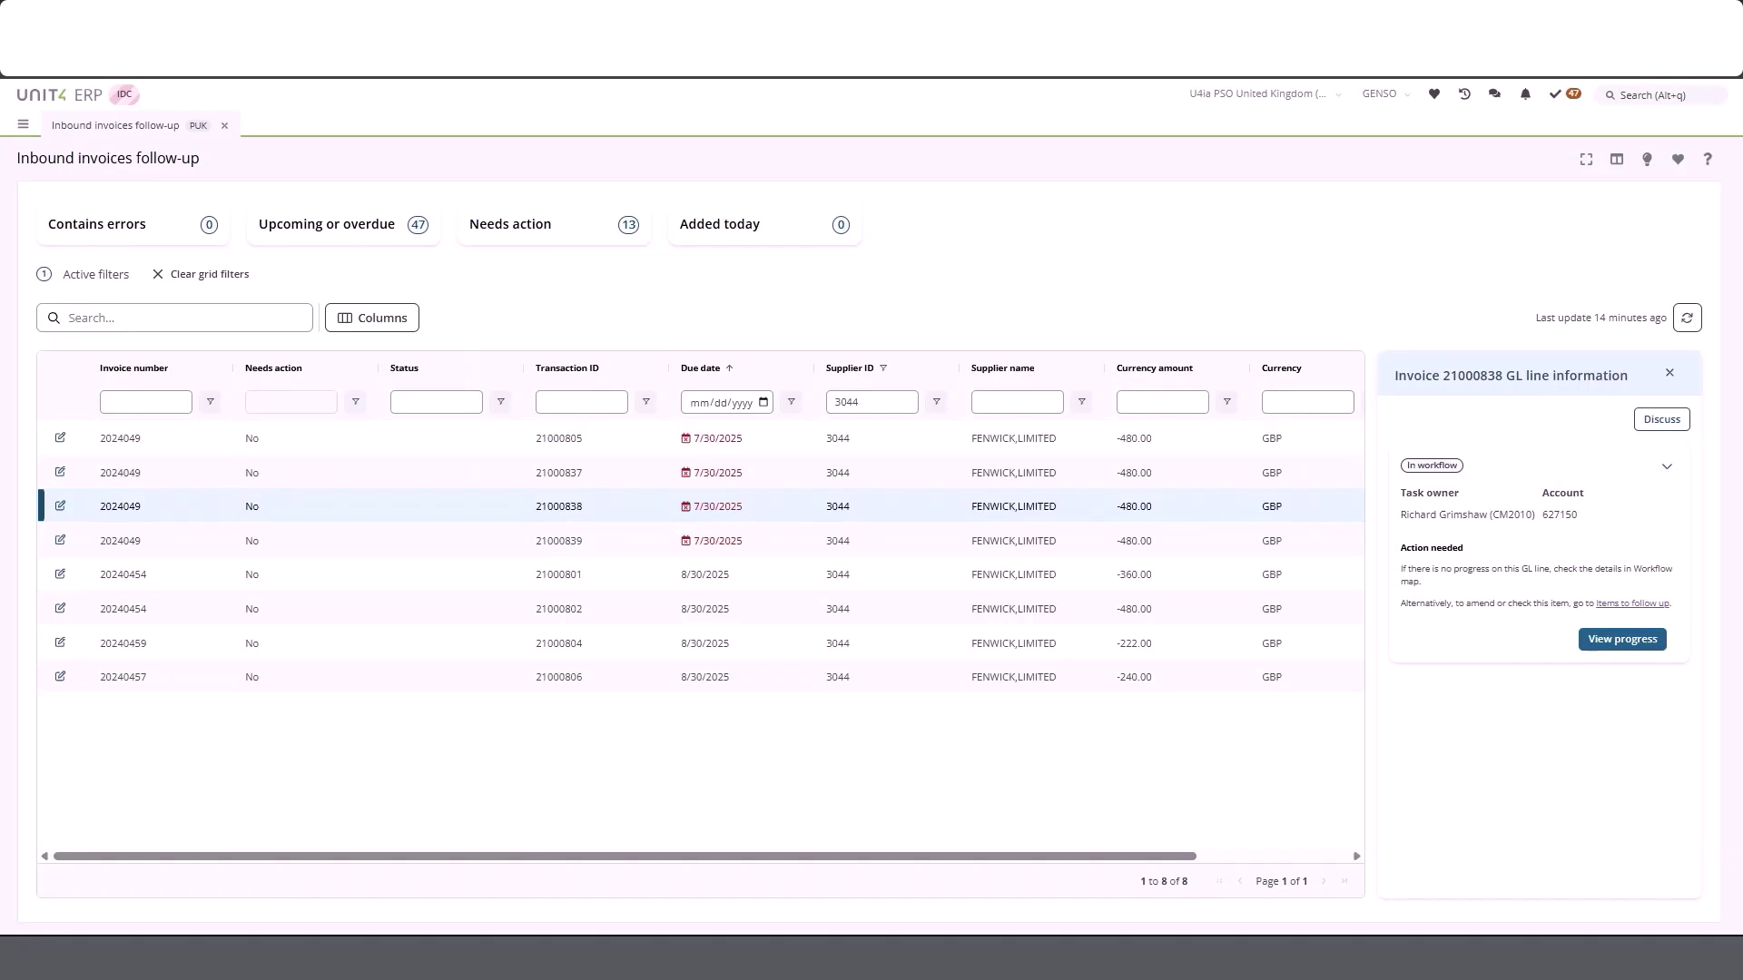The height and width of the screenshot is (980, 1743).
Task: Collapse the In workflow section chevron
Action: (x=1667, y=465)
